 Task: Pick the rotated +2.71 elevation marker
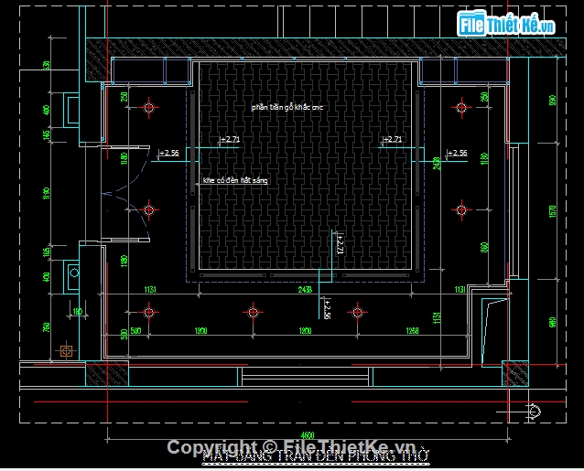(340, 243)
